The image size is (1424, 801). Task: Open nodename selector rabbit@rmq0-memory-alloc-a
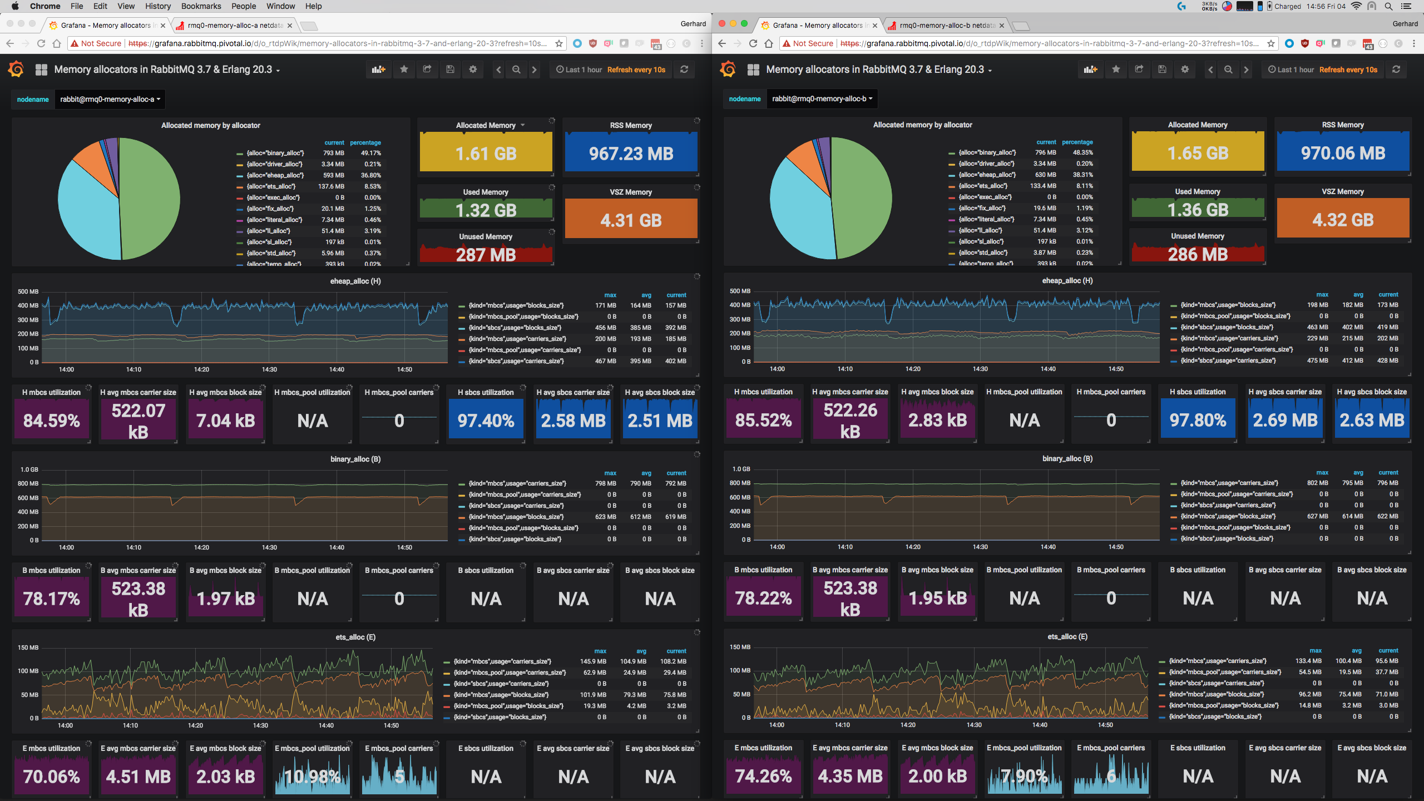(x=110, y=100)
